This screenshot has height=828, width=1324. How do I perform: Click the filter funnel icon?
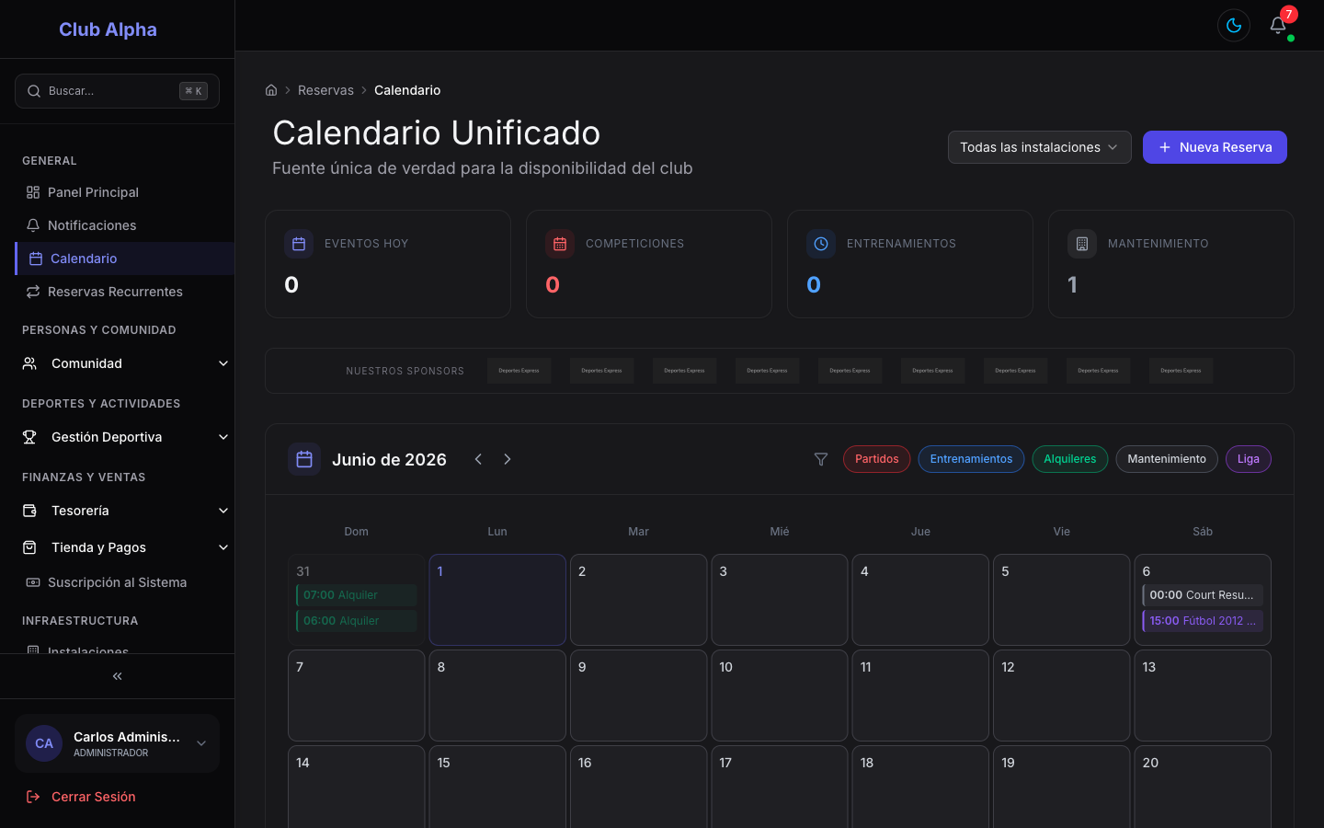click(x=821, y=459)
